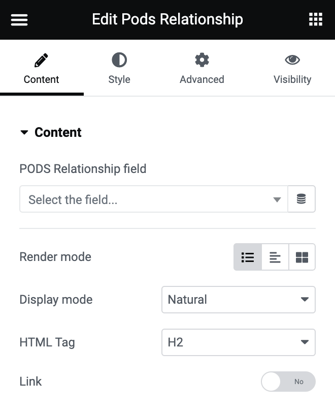Open the hamburger menu
The width and height of the screenshot is (335, 408).
coord(19,20)
